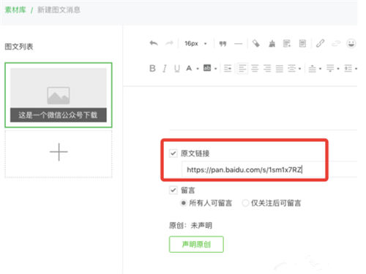Apply the ab background highlight color
366x274 pixels.
point(207,68)
